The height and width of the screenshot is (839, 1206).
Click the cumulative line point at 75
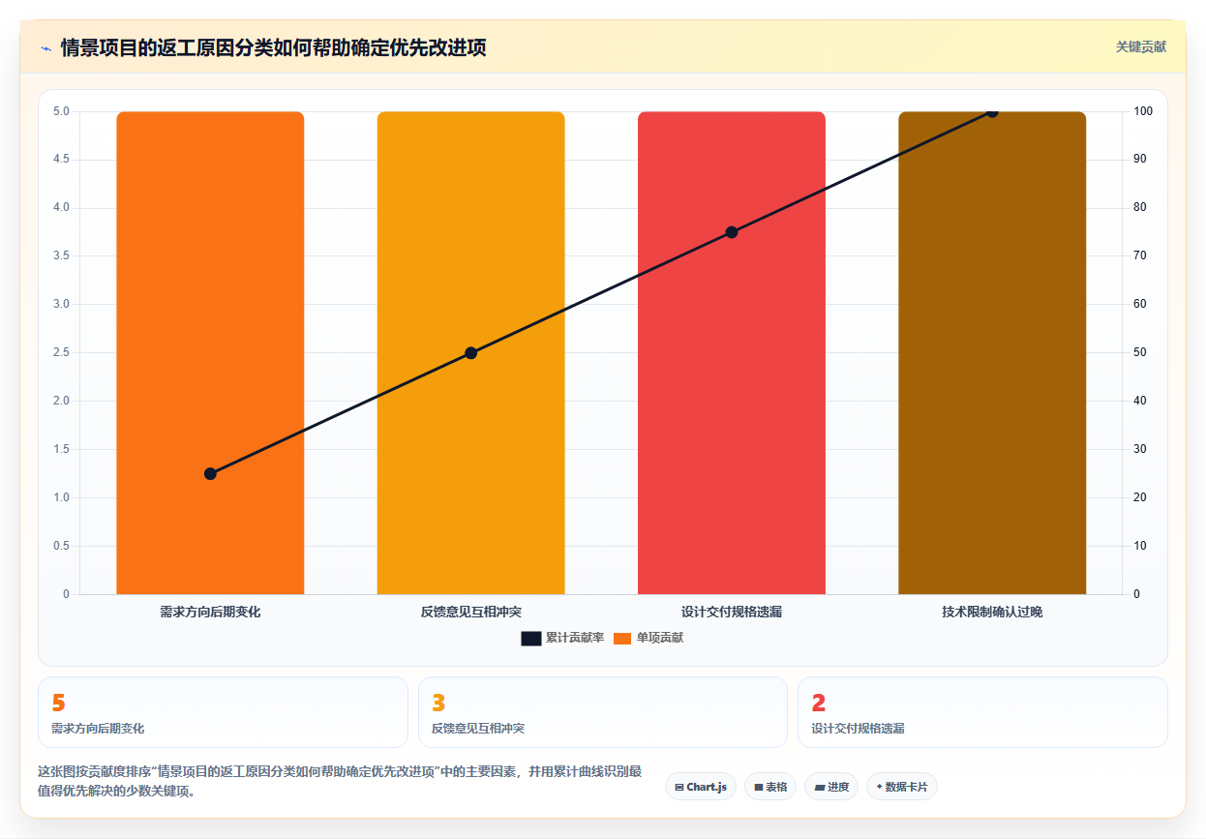[x=732, y=232]
